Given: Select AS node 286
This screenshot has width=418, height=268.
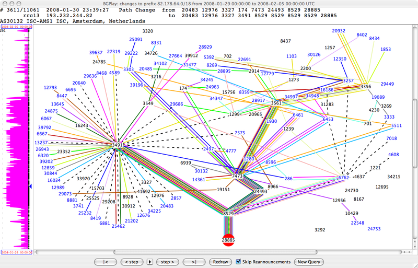Looking at the screenshot, I should click(288, 178).
